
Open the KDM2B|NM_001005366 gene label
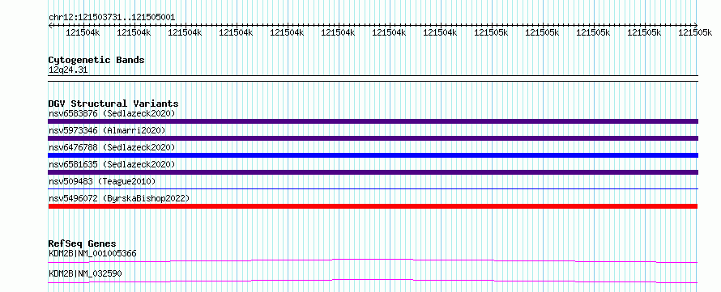coord(92,253)
